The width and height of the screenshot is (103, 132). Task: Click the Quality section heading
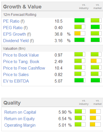pyautogui.click(x=12, y=103)
